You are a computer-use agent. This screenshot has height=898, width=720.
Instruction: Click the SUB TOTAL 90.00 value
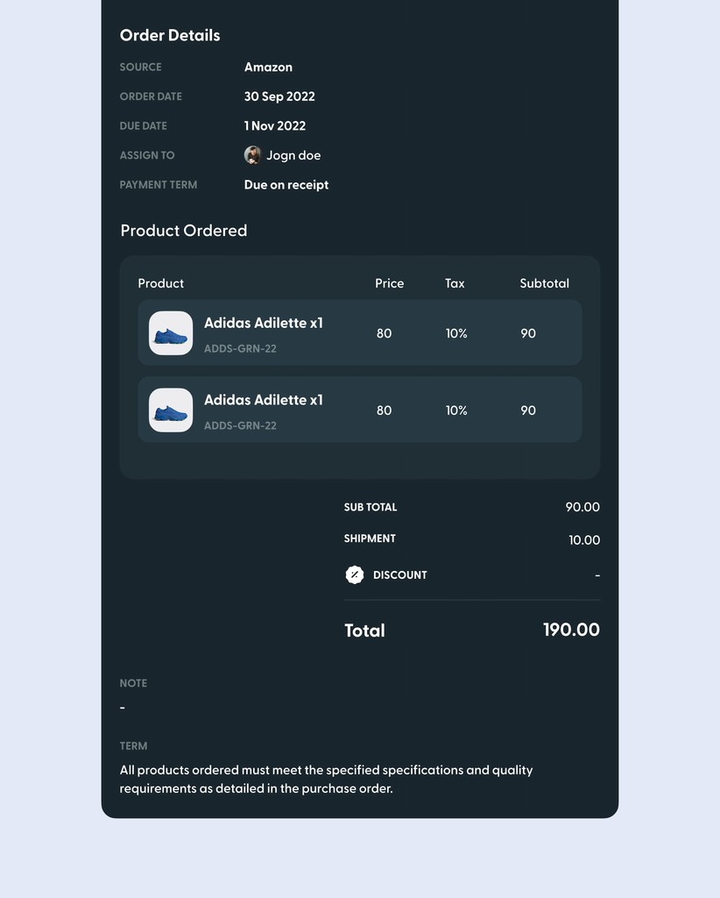(584, 507)
